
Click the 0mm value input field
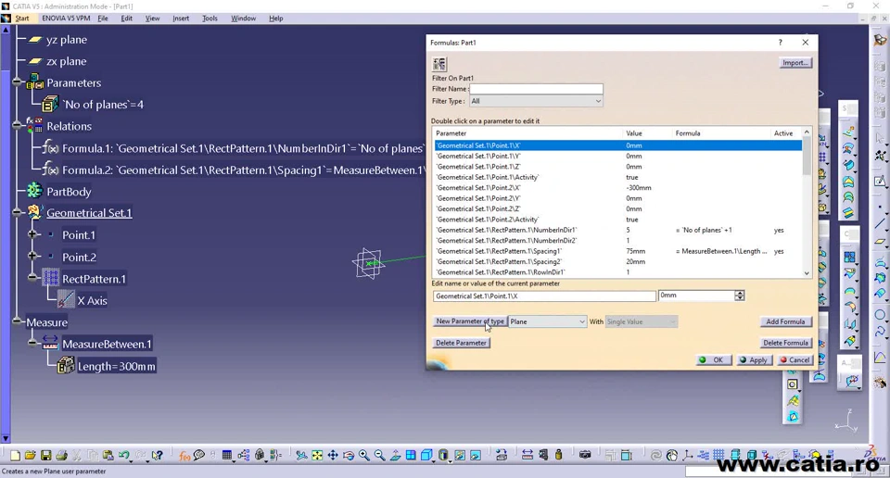[696, 296]
